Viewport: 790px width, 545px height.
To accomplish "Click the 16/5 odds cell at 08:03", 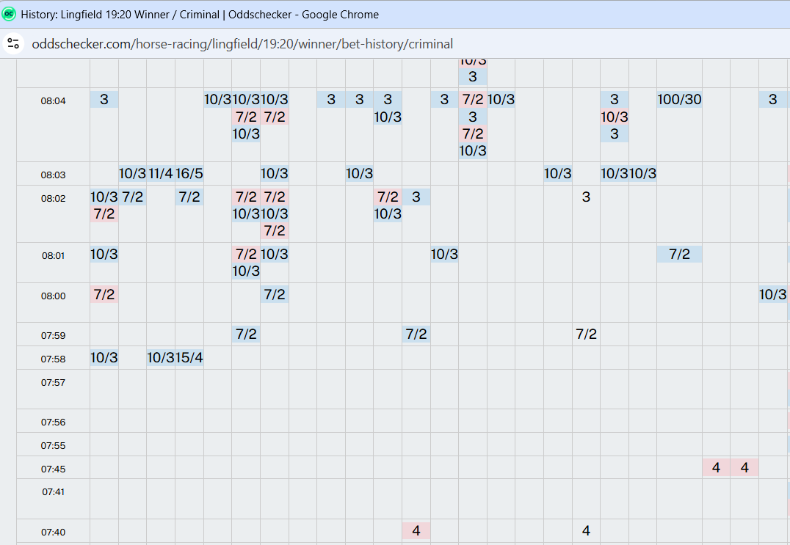I will pyautogui.click(x=189, y=174).
